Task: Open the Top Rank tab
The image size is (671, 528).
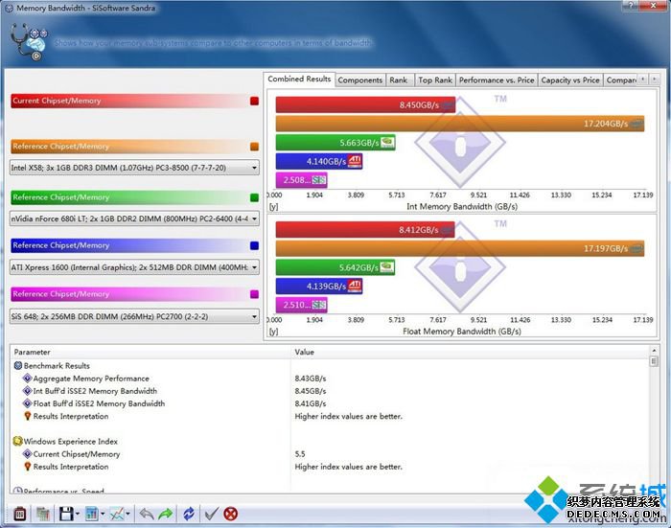Action: click(x=435, y=80)
